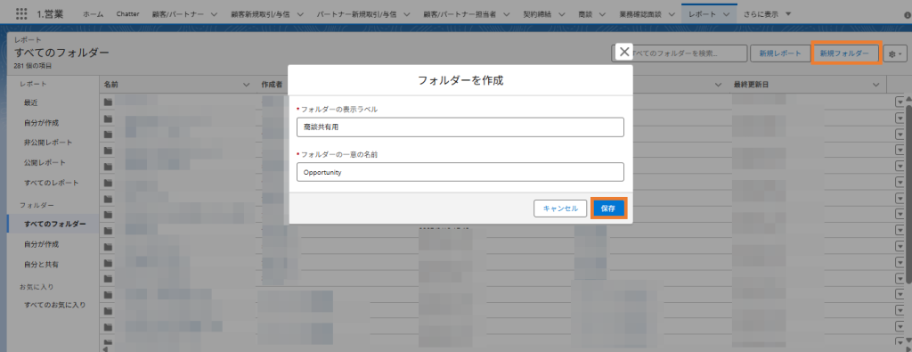Open the gear settings menu in the reports header
Screen dimensions: 912x352
click(x=894, y=53)
